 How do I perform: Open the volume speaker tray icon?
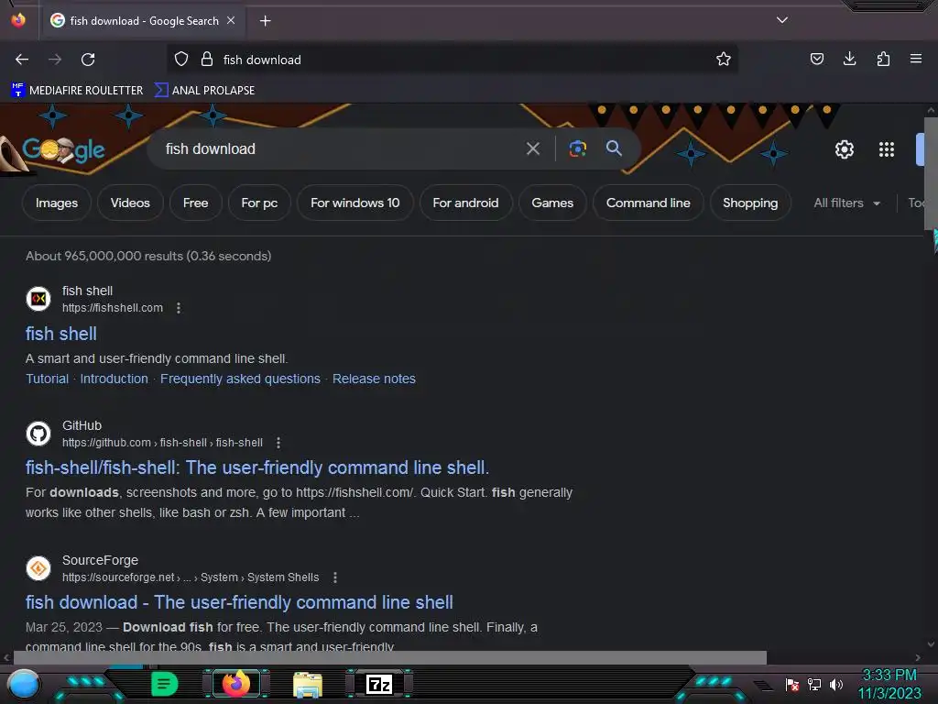pos(836,684)
